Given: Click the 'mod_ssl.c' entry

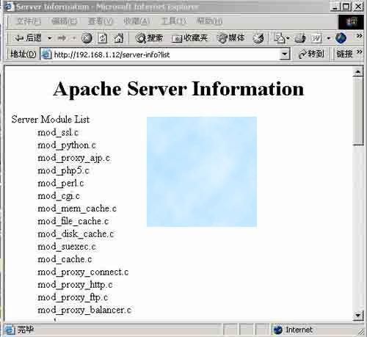Looking at the screenshot, I should tap(58, 132).
